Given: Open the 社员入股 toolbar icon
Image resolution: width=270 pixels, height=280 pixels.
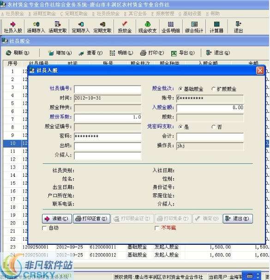Looking at the screenshot, I should coord(13,27).
